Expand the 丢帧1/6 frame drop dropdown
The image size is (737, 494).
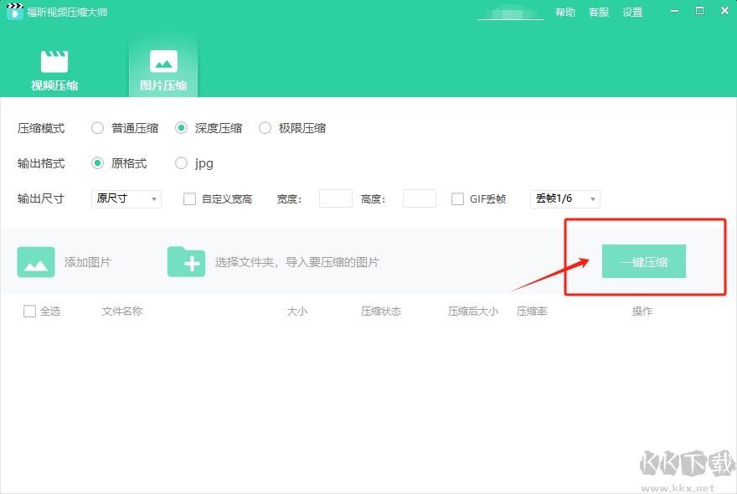pos(565,198)
